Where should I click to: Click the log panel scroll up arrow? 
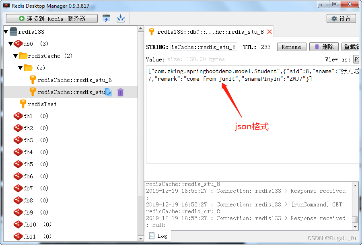pyautogui.click(x=355, y=185)
